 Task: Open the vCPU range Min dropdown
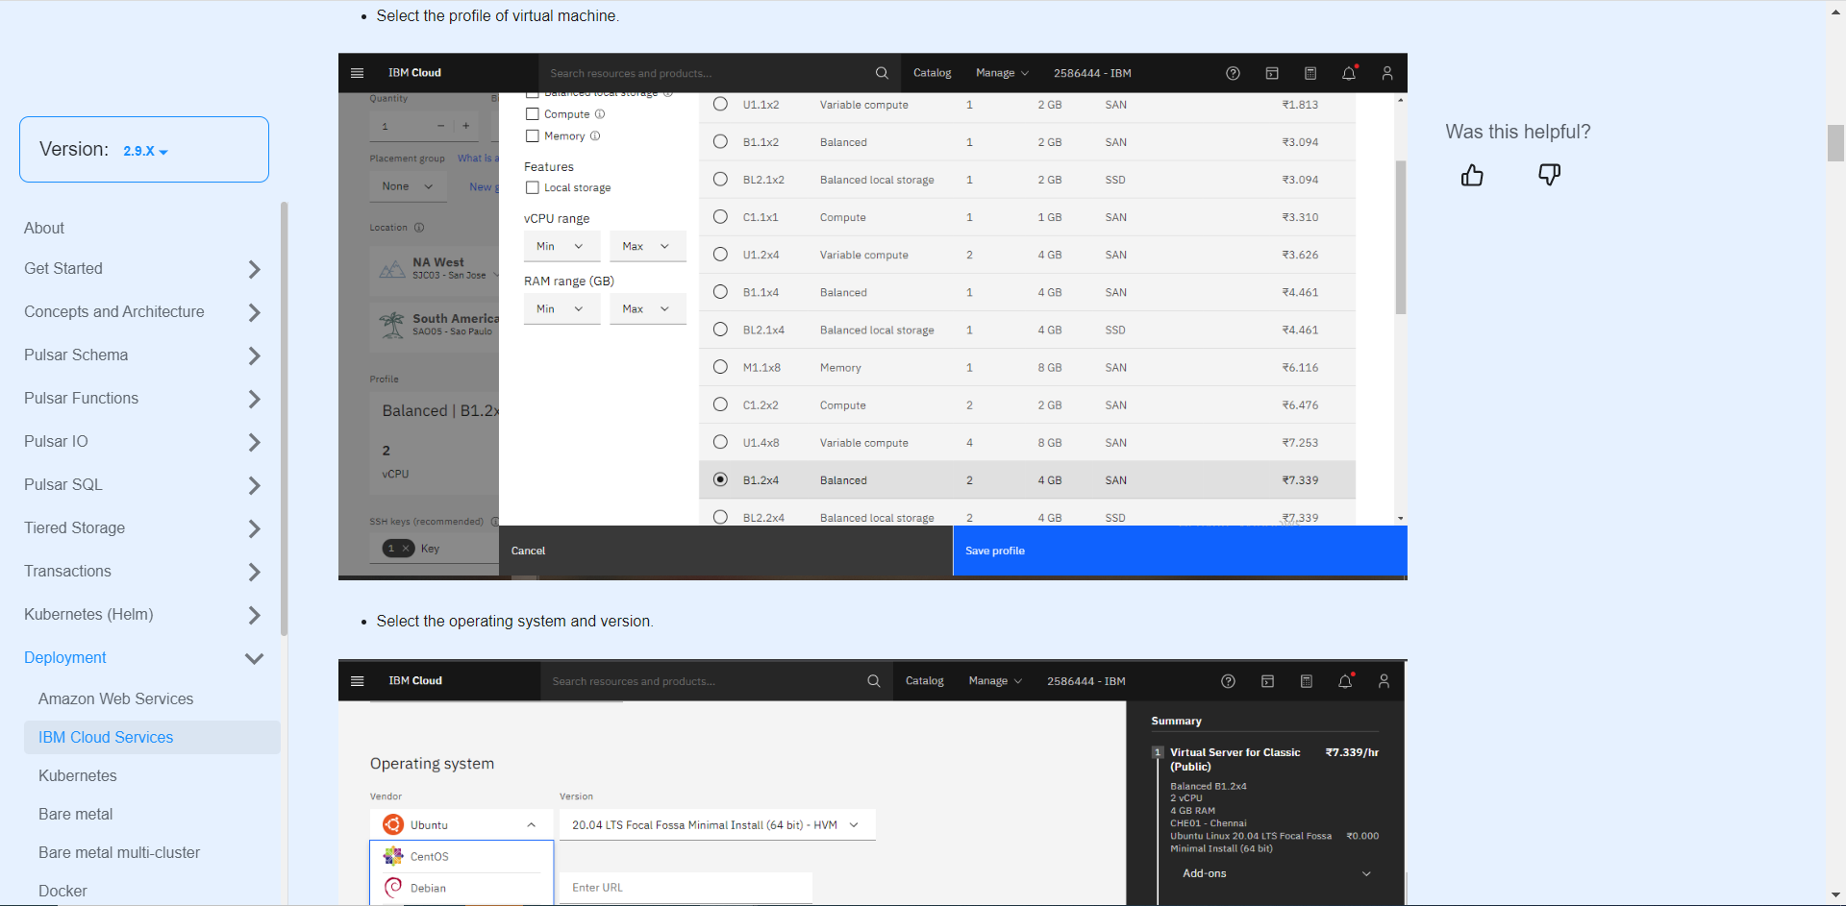561,246
